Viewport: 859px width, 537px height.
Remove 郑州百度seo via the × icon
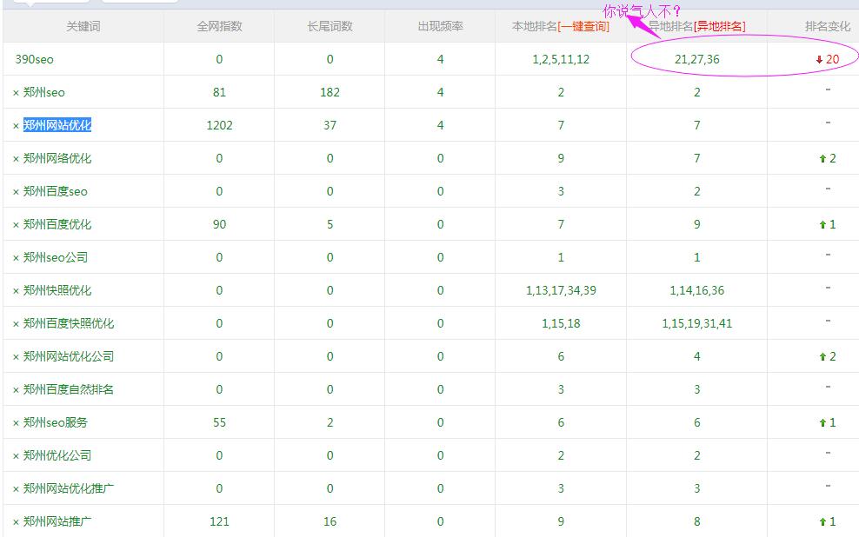pos(16,192)
